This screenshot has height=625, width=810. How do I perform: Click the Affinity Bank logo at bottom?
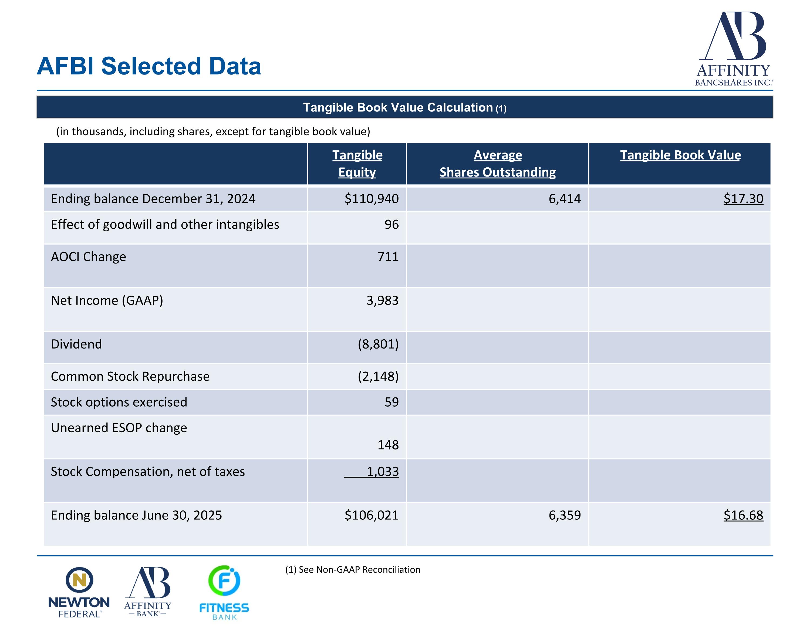pyautogui.click(x=148, y=592)
